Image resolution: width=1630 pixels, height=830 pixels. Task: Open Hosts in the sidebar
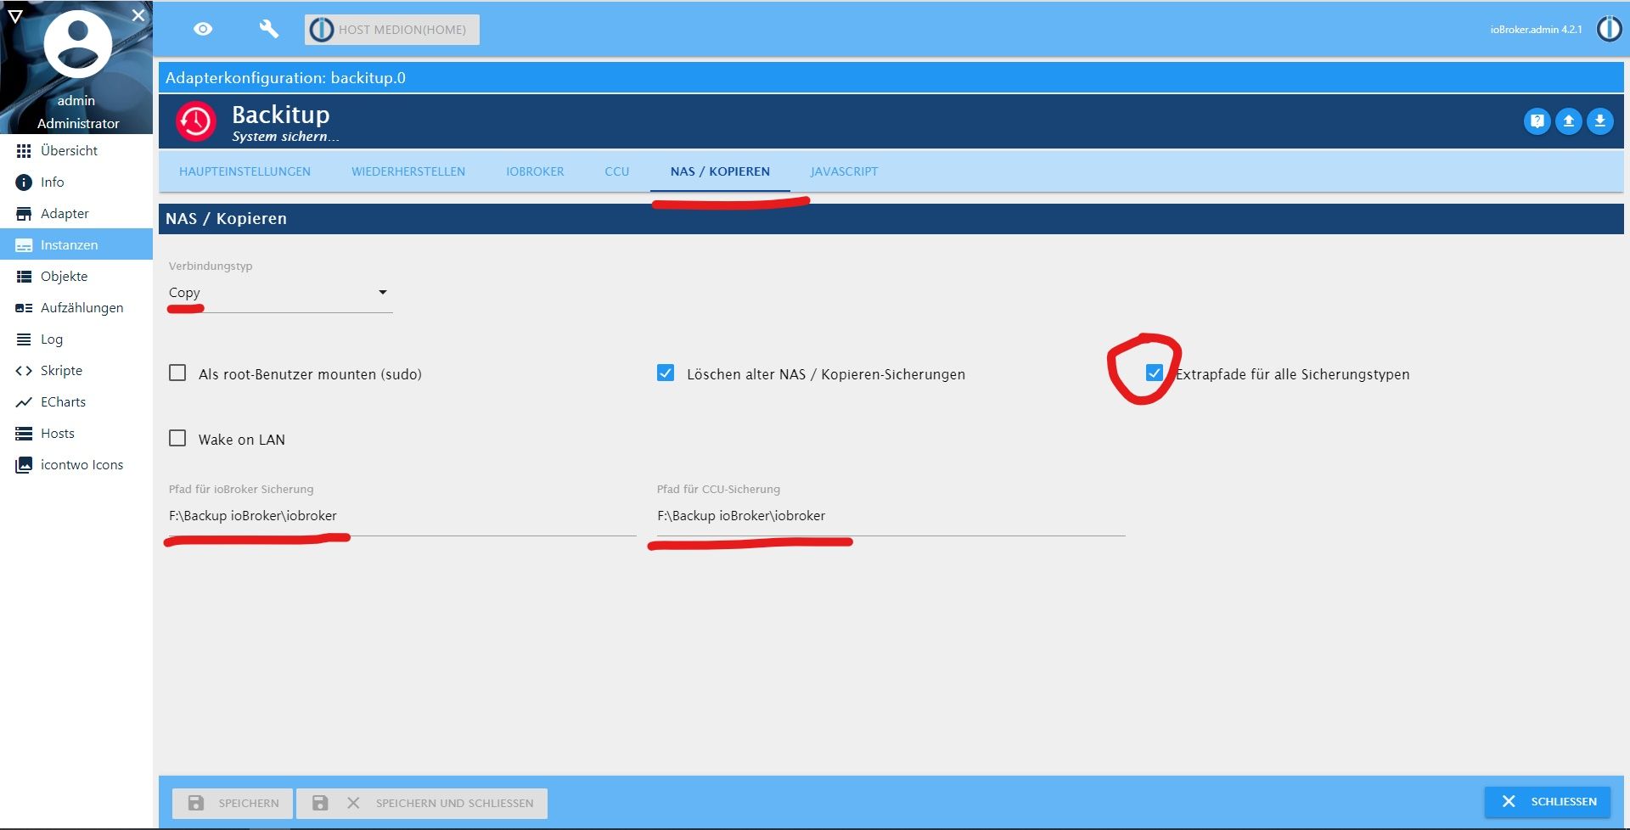click(76, 433)
